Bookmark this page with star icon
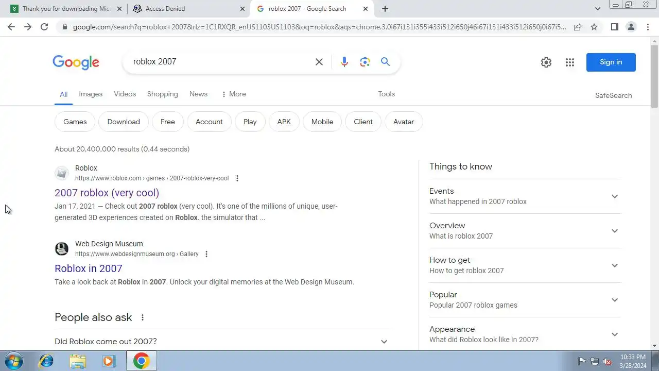Viewport: 659px width, 371px height. (594, 27)
